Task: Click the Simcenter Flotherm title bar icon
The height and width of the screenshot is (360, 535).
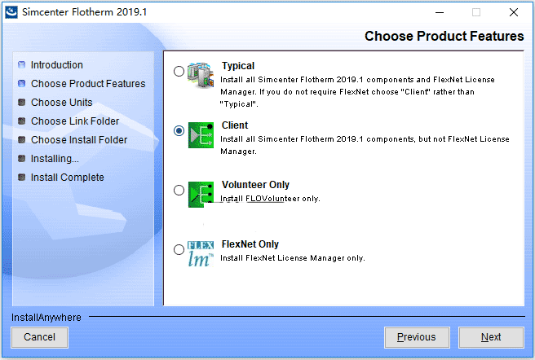Action: [x=11, y=12]
